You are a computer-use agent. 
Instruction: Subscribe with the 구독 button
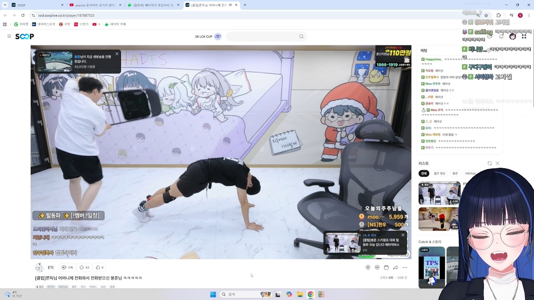coord(67,267)
